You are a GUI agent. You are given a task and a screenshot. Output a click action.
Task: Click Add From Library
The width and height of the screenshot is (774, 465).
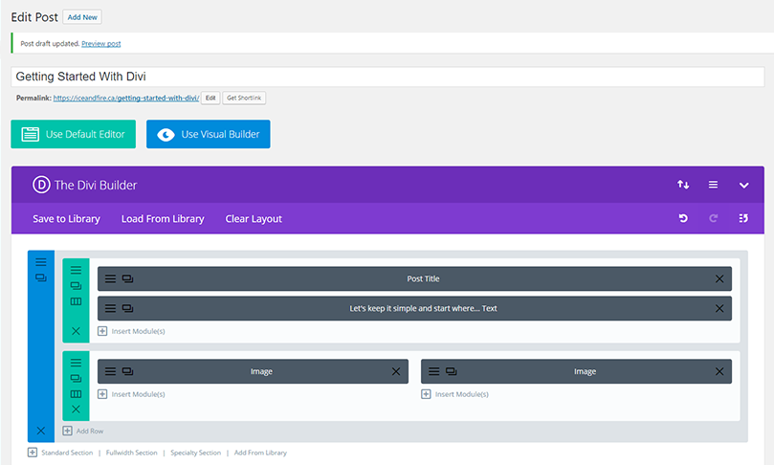pos(260,453)
